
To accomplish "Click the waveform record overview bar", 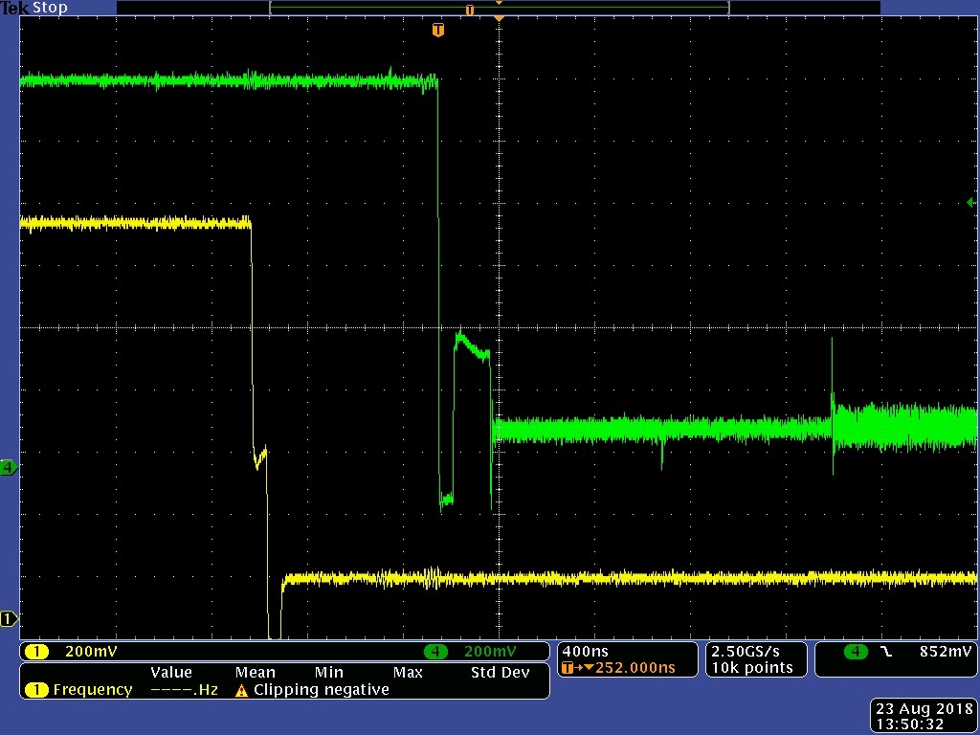I will (499, 8).
